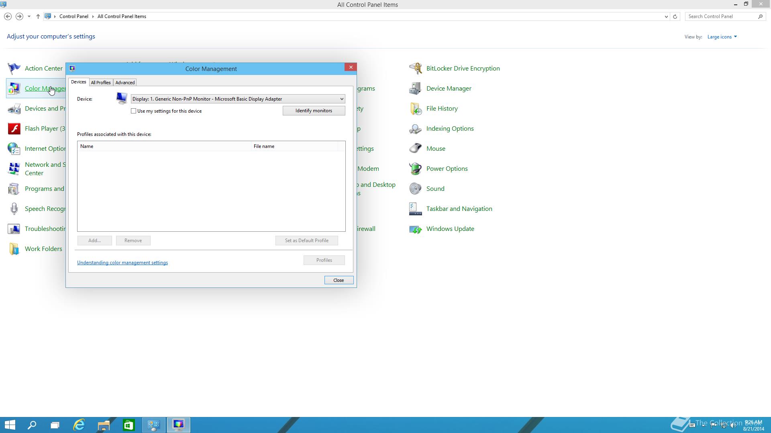Open File Explorer from the taskbar

104,425
